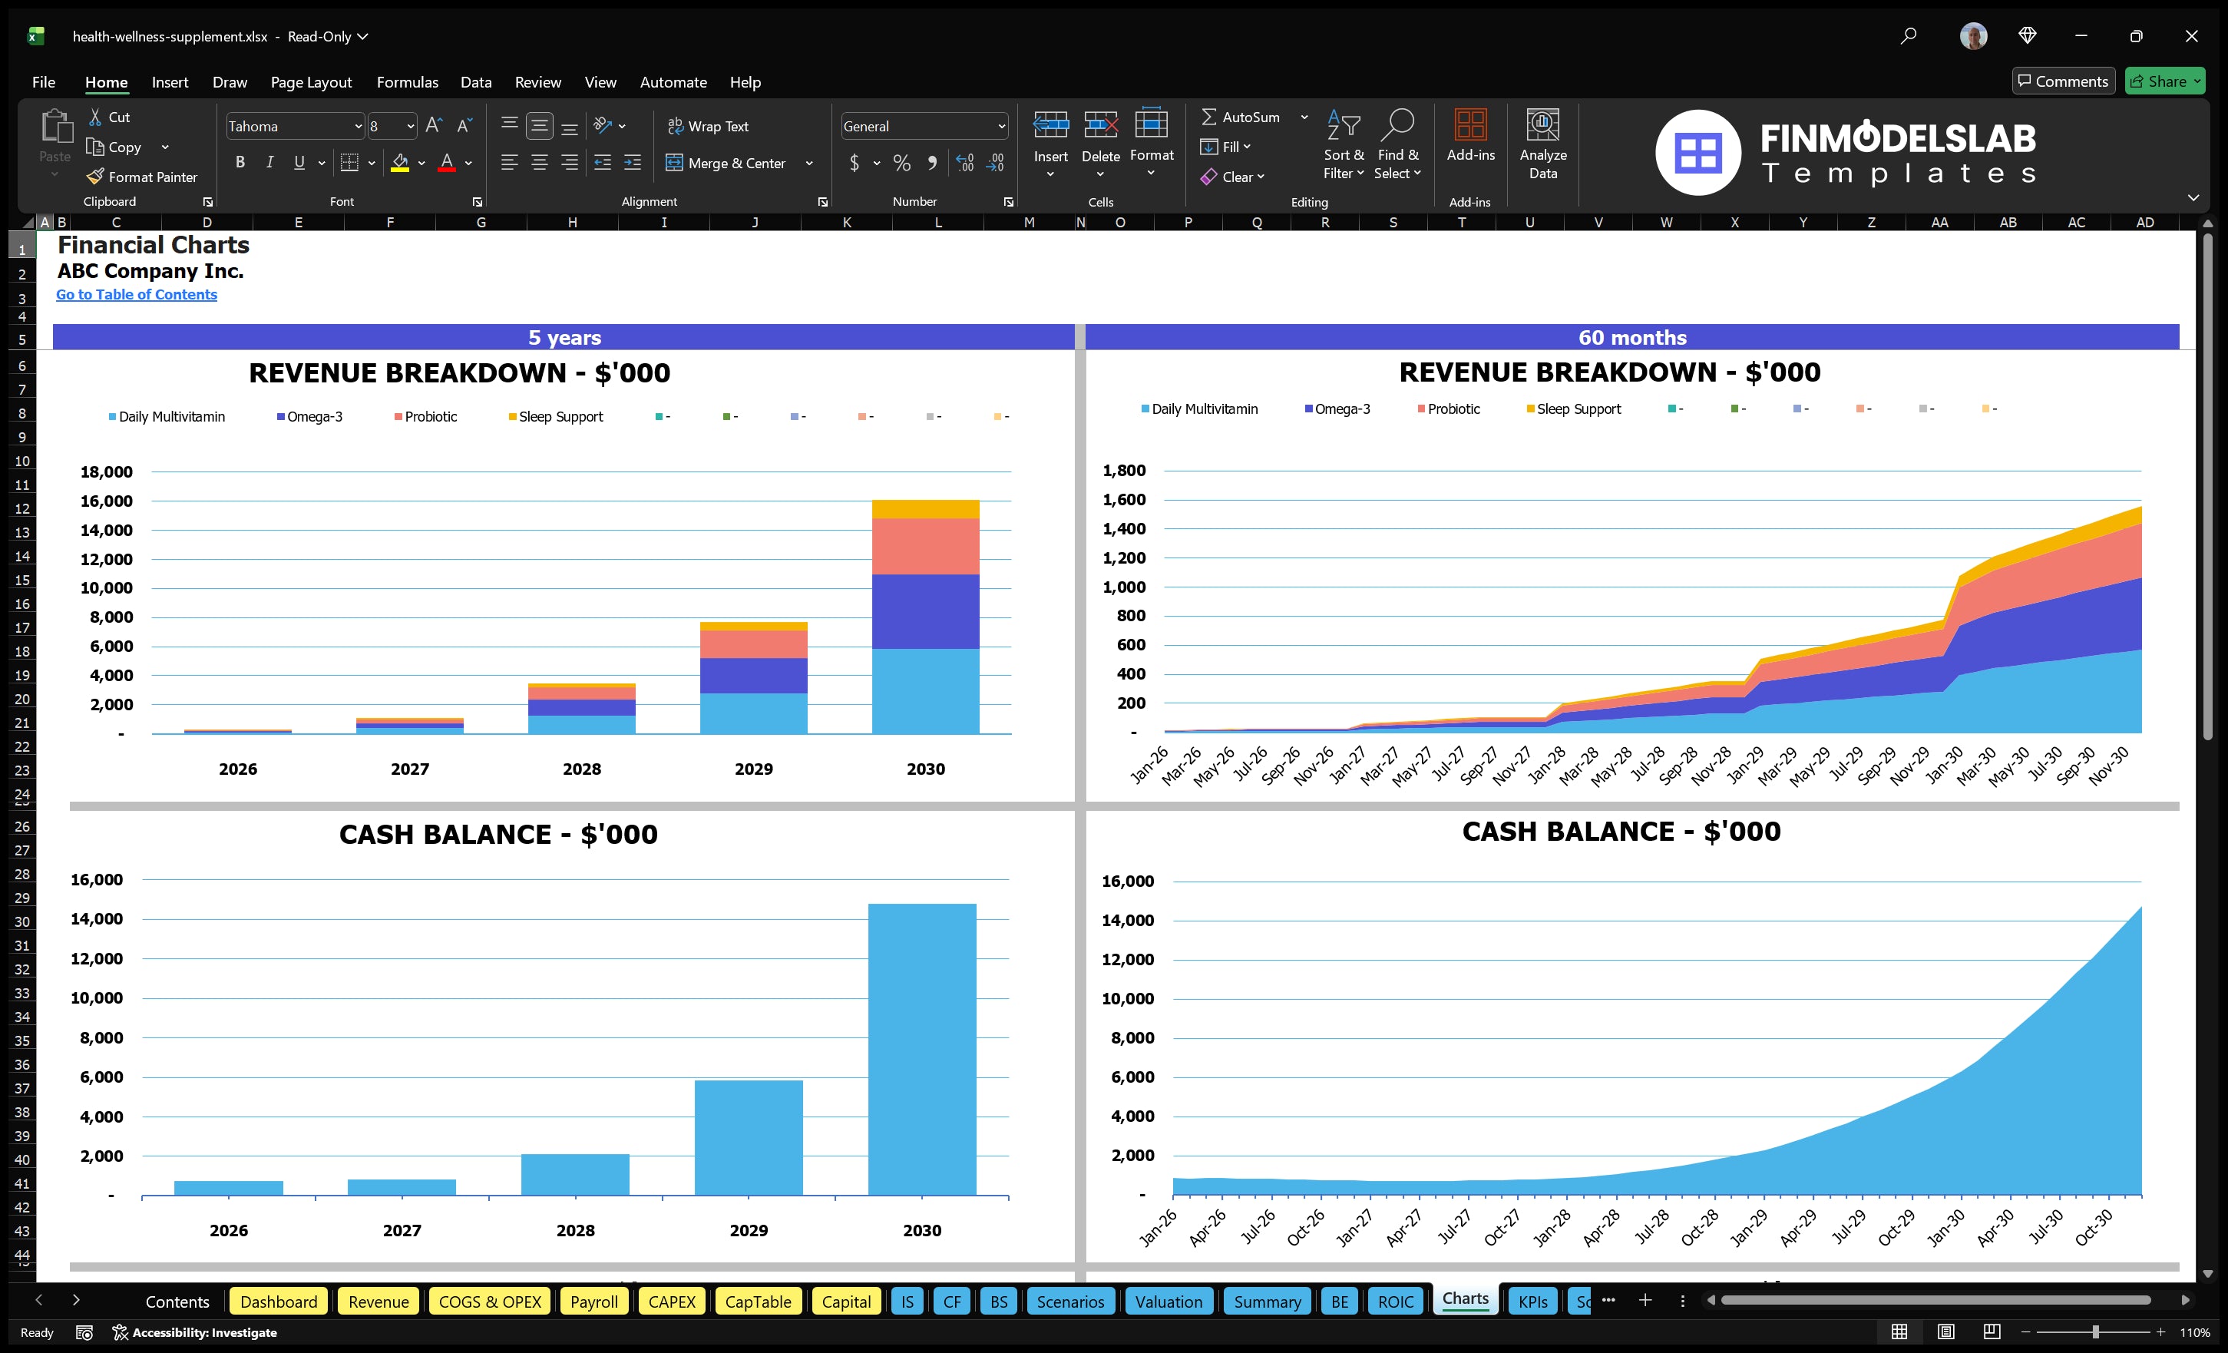2228x1353 pixels.
Task: Click the Comments button
Action: 2064,81
